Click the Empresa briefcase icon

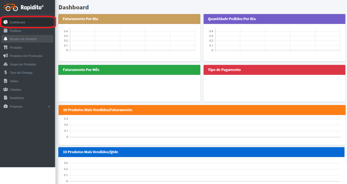[x=6, y=106]
